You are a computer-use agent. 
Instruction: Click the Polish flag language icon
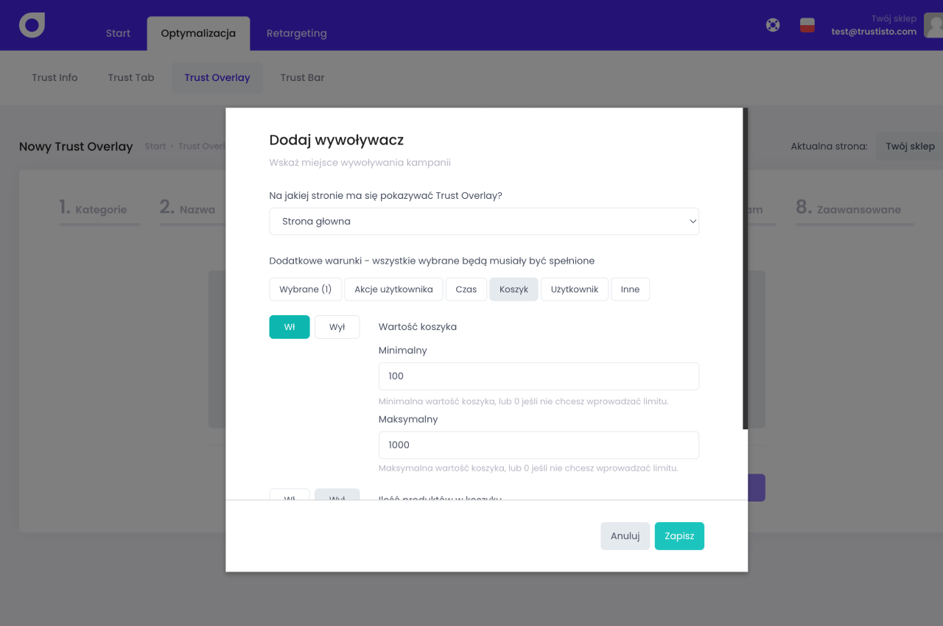click(x=807, y=25)
